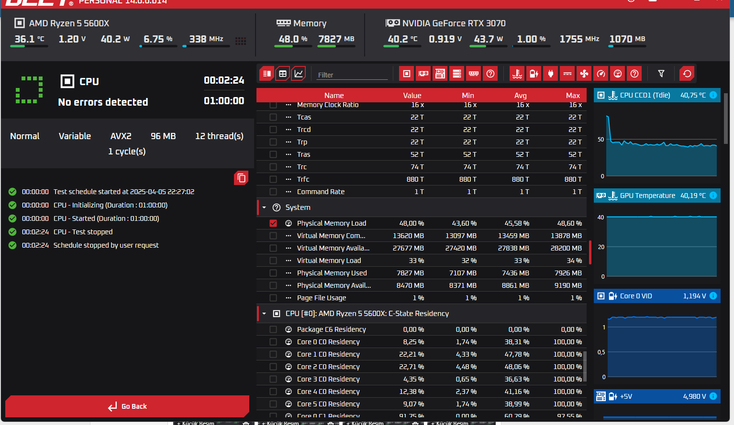Open info for +5V graph
Viewport: 734px width, 425px height.
pyautogui.click(x=713, y=396)
